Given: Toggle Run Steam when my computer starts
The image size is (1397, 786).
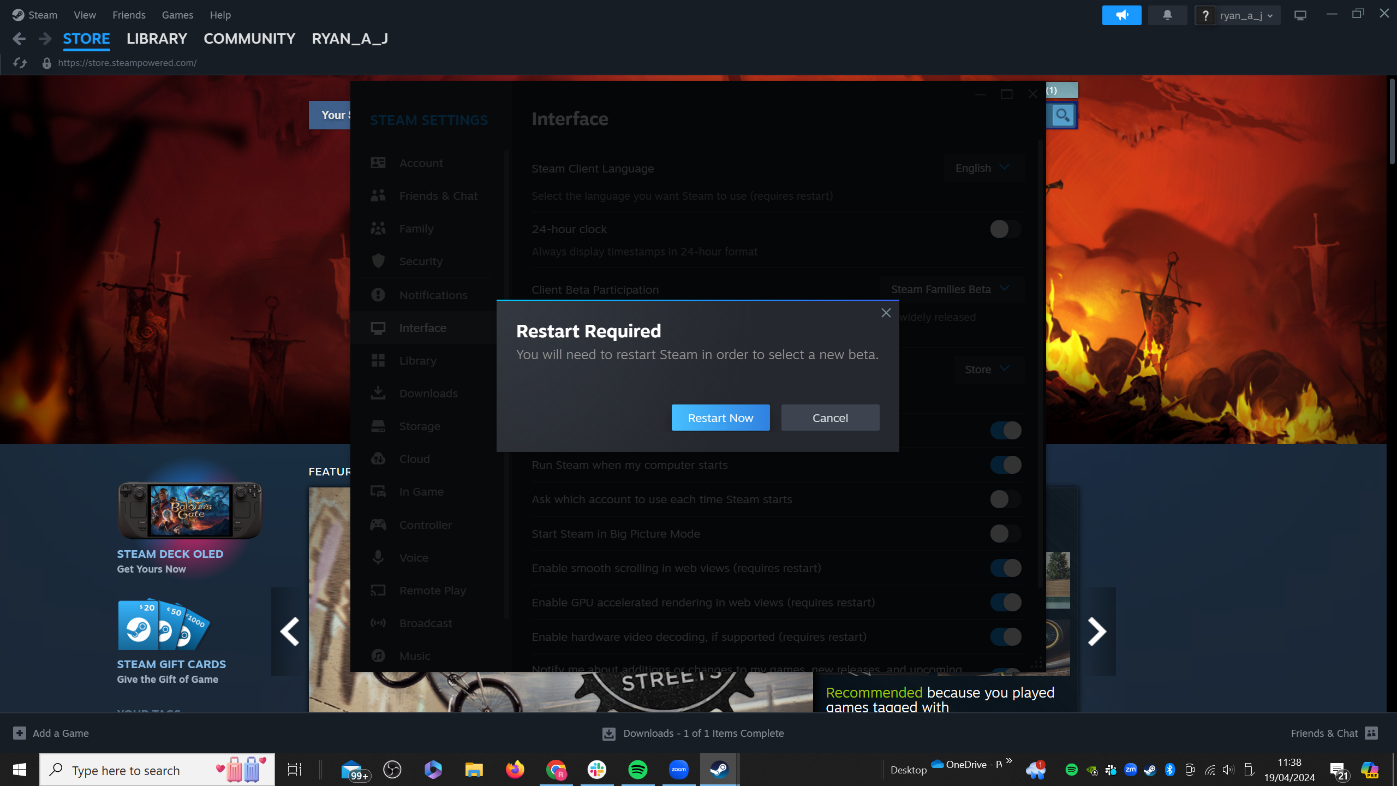Looking at the screenshot, I should coord(1005,465).
